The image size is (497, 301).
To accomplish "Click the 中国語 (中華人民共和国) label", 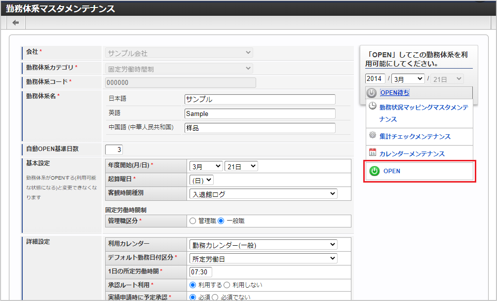I will [141, 127].
